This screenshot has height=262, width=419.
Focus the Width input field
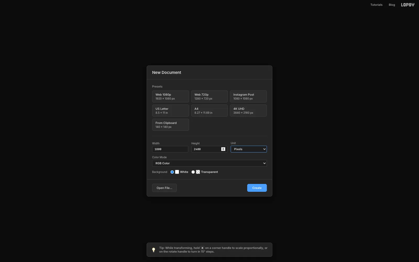170,149
